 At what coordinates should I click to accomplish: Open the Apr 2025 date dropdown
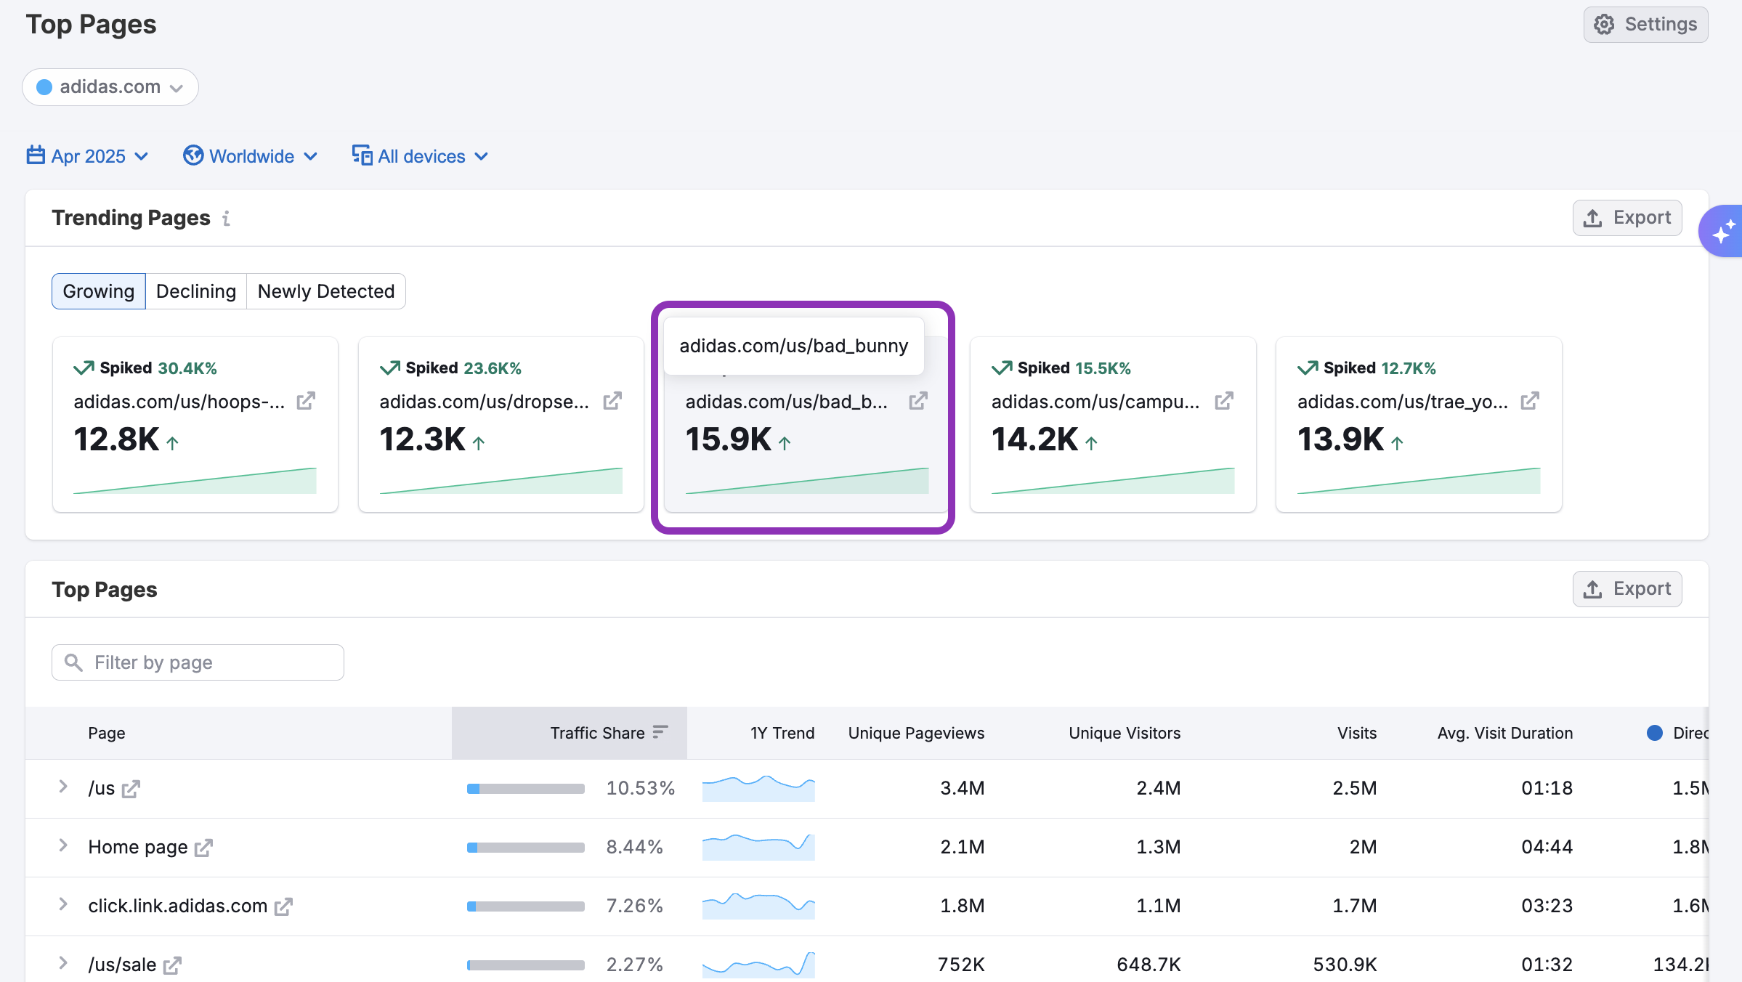click(x=88, y=156)
